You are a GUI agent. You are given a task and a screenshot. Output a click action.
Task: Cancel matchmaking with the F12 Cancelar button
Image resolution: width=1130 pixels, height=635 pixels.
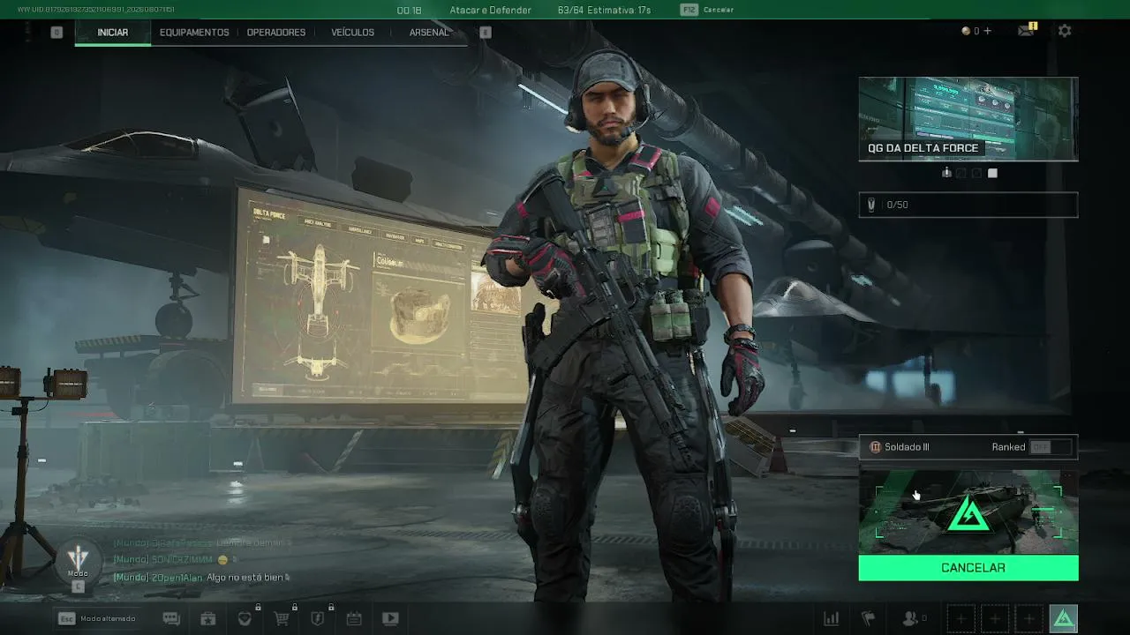[707, 10]
